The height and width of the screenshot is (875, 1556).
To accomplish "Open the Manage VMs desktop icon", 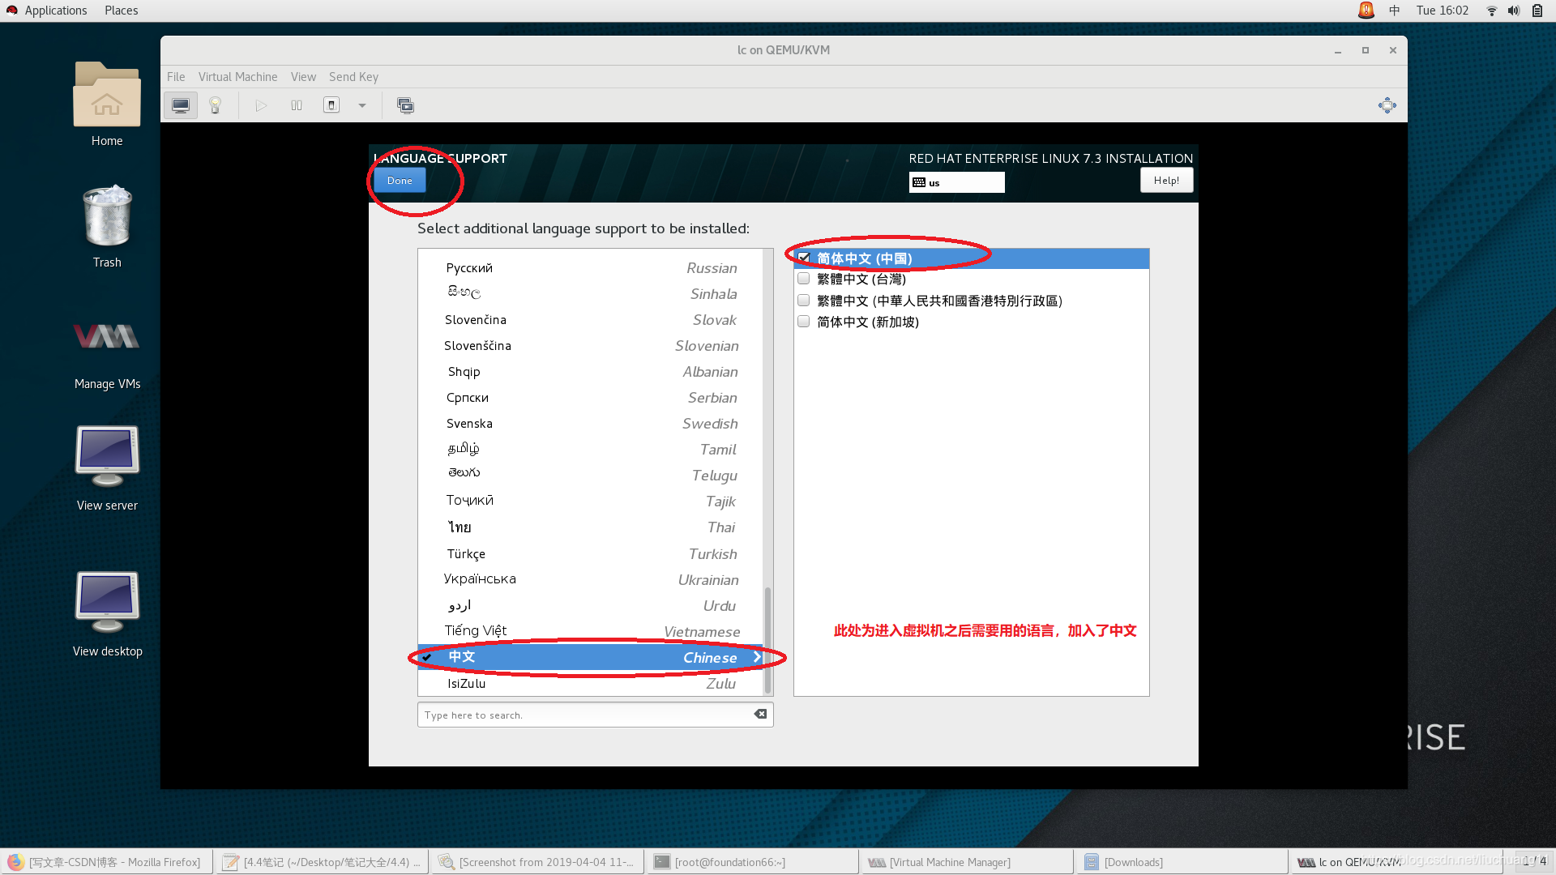I will coord(107,354).
